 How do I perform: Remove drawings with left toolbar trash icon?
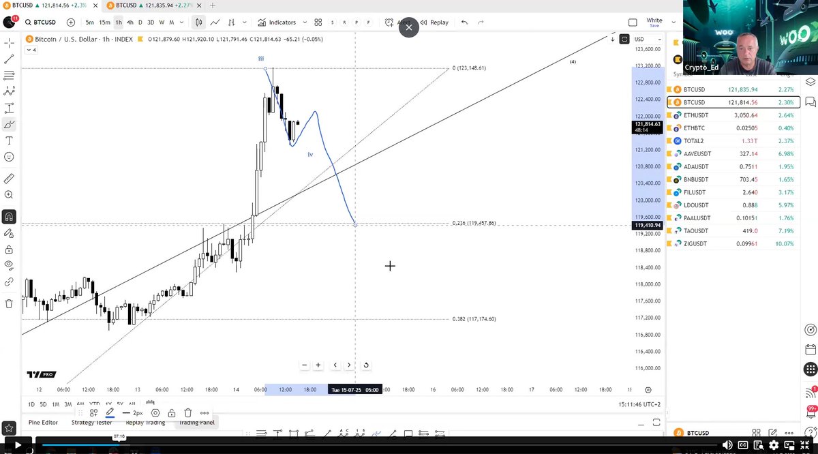9,304
